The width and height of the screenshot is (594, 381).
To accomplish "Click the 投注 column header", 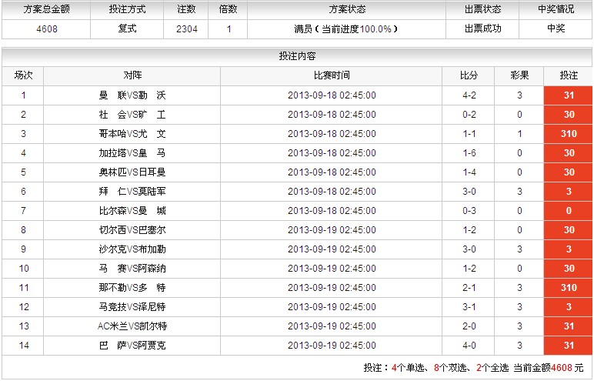I will (569, 75).
